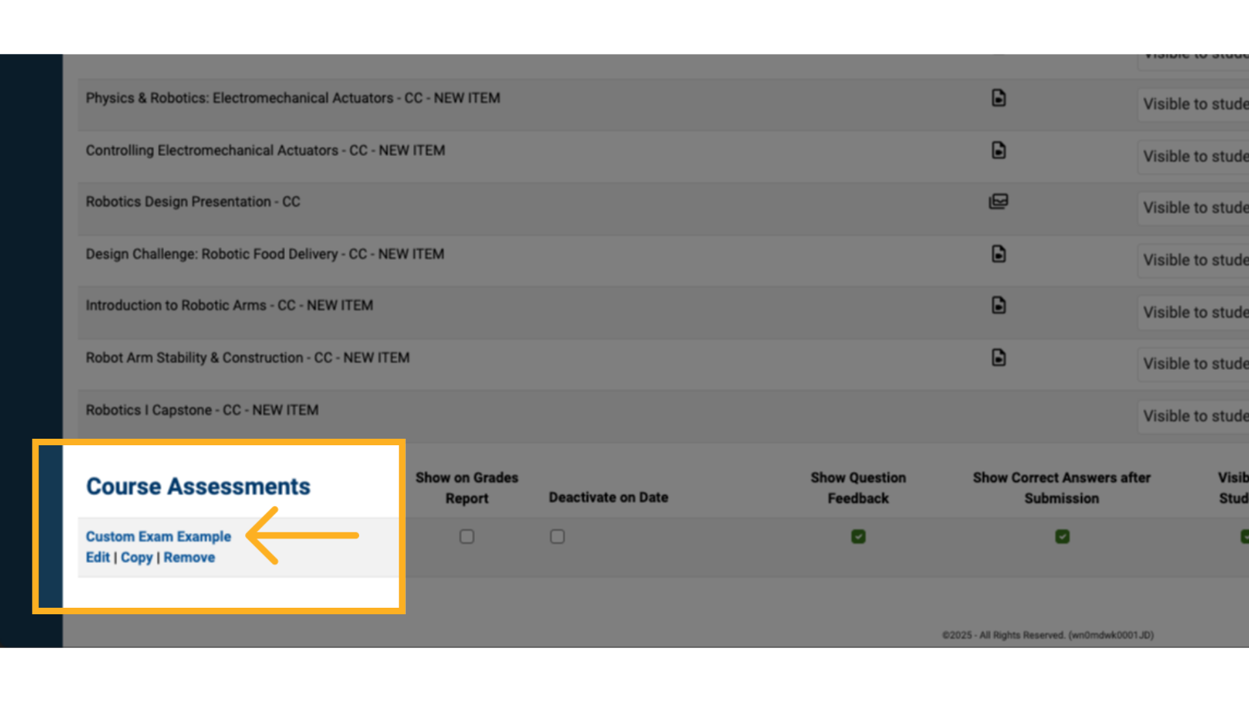Select Introduction to Robotic Arms item text
Viewport: 1249px width, 702px height.
[x=230, y=305]
